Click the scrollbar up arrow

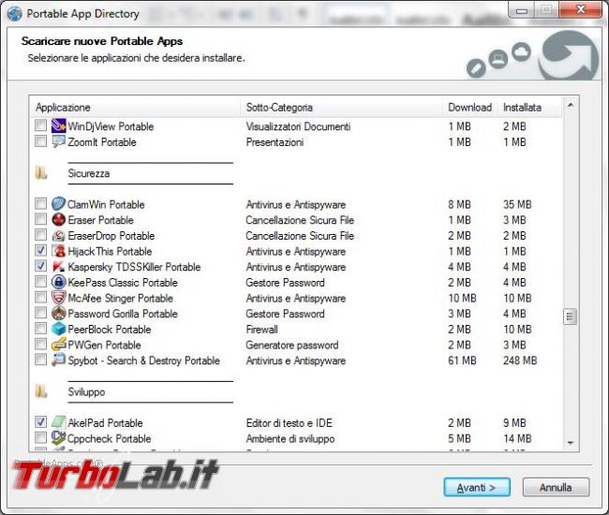click(571, 105)
